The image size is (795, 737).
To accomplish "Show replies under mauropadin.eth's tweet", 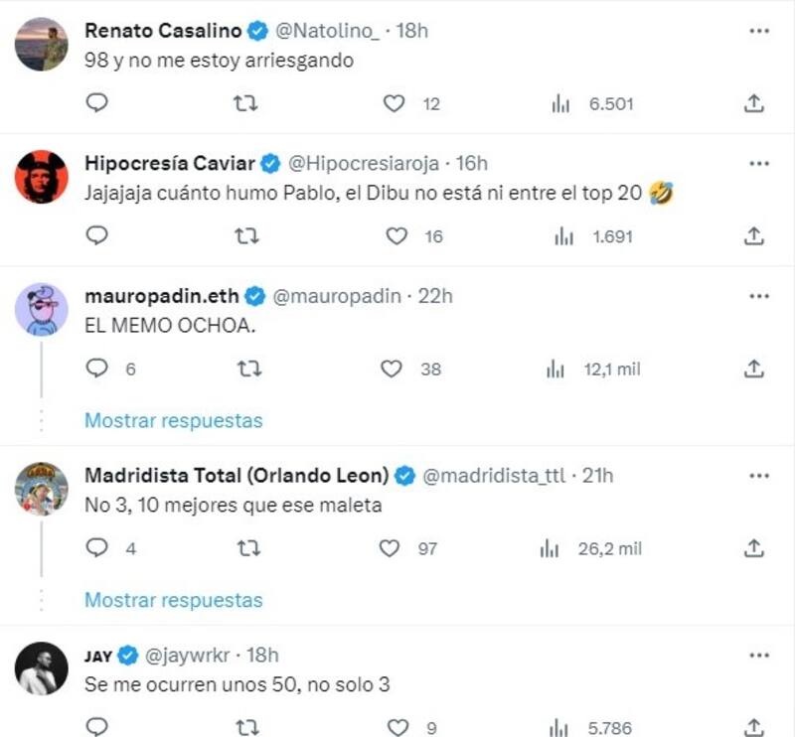I will tap(173, 420).
